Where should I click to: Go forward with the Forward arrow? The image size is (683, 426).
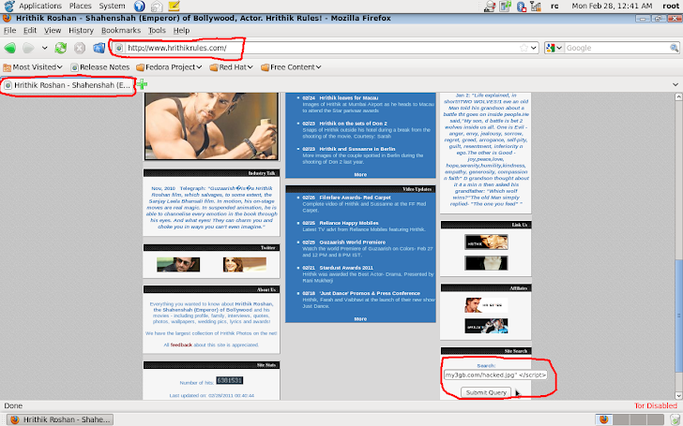tap(29, 48)
